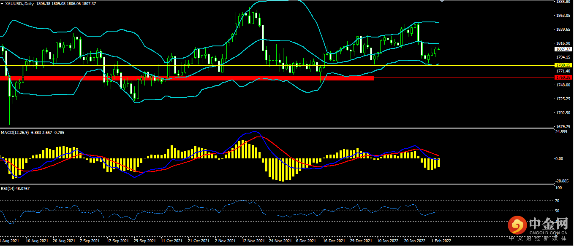Click price scale value 1839.65
574x246 pixels.
coord(564,29)
